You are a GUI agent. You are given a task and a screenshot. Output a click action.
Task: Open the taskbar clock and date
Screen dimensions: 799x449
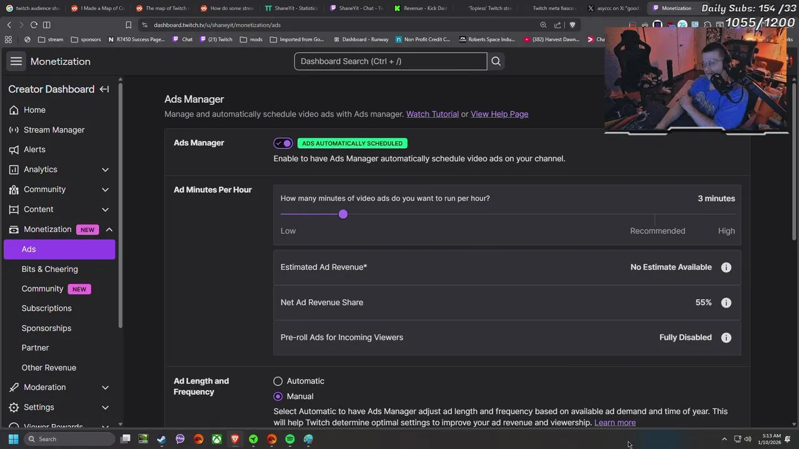769,439
